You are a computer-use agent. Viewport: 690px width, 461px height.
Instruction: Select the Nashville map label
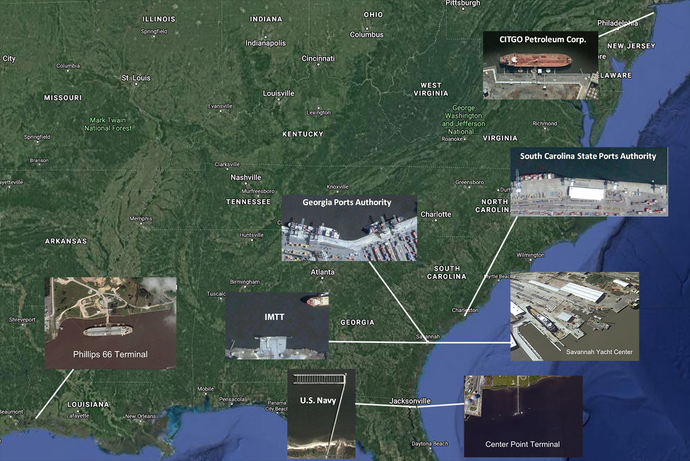[x=246, y=177]
